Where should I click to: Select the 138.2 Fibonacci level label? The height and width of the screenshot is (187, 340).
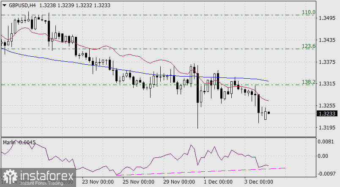tap(309, 82)
